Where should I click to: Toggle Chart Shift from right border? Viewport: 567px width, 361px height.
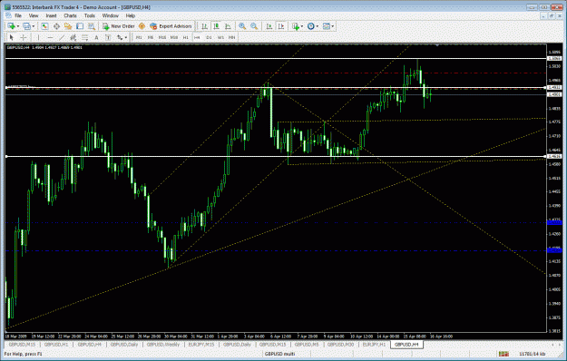pos(281,26)
